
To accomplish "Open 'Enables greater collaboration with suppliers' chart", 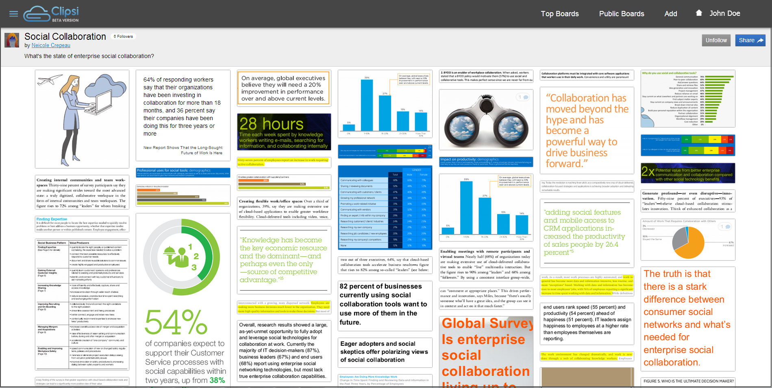I will pyautogui.click(x=284, y=183).
